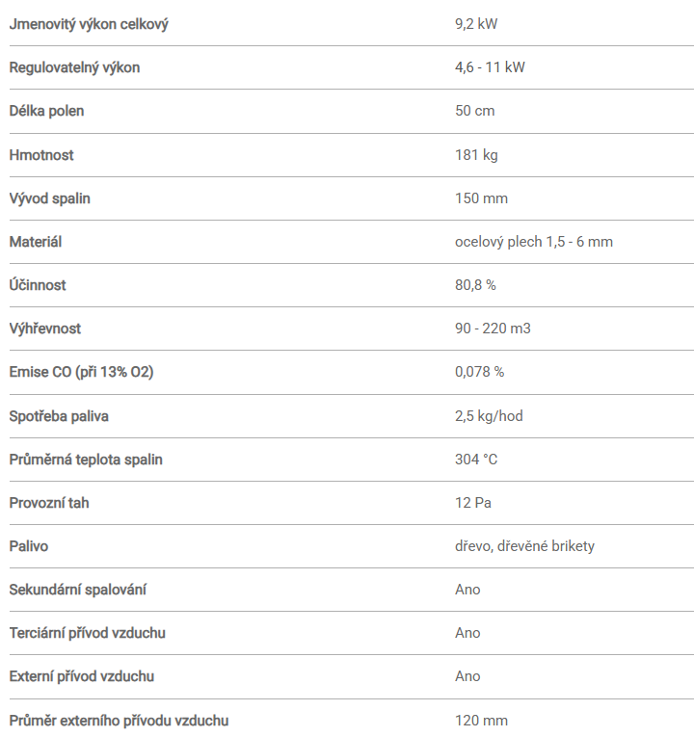Click 'Průměrná teplota spalin' label

(86, 460)
